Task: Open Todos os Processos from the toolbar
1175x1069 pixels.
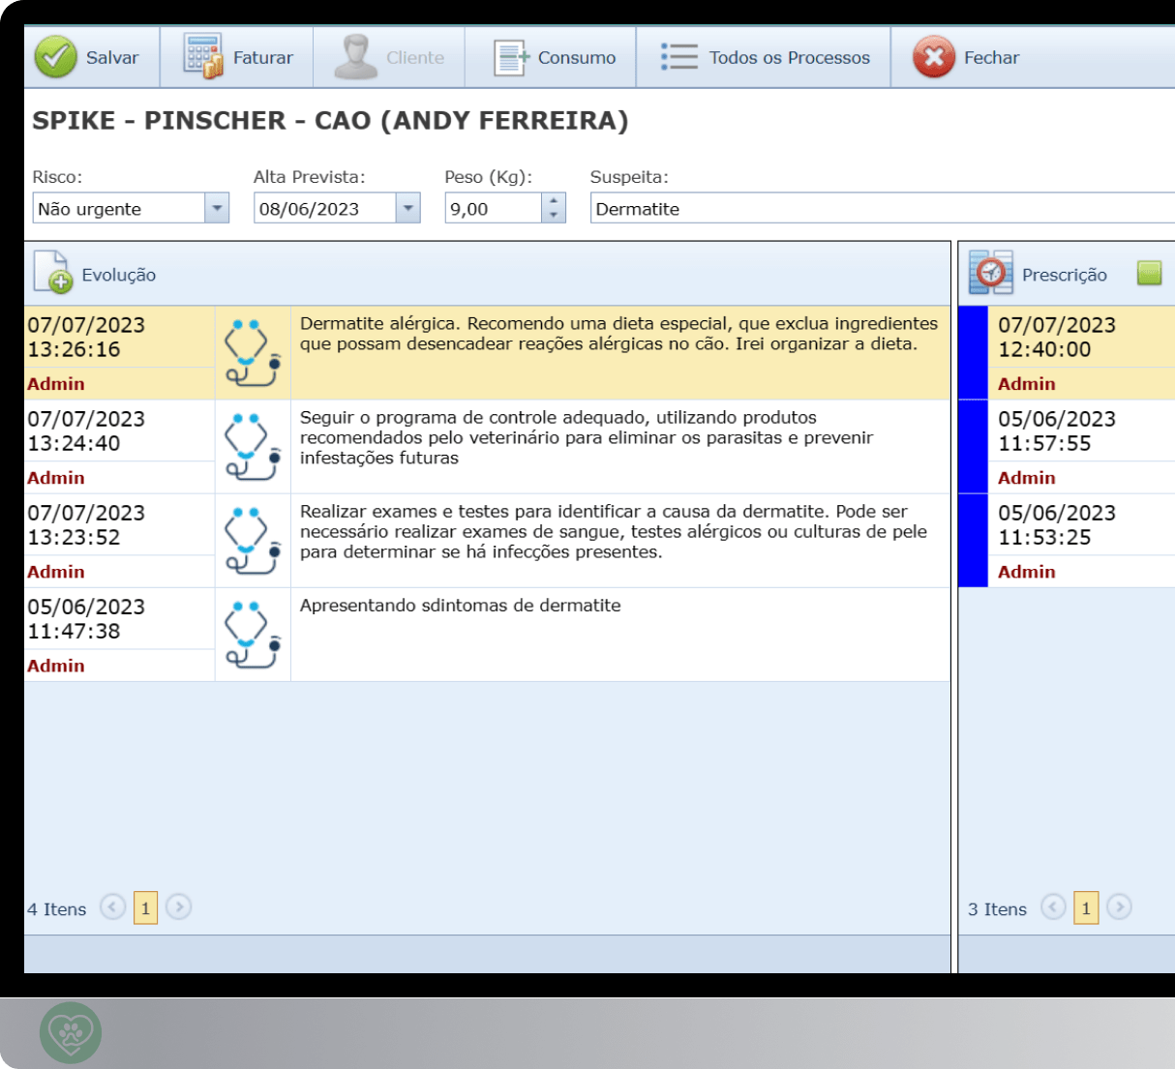Action: pyautogui.click(x=678, y=56)
